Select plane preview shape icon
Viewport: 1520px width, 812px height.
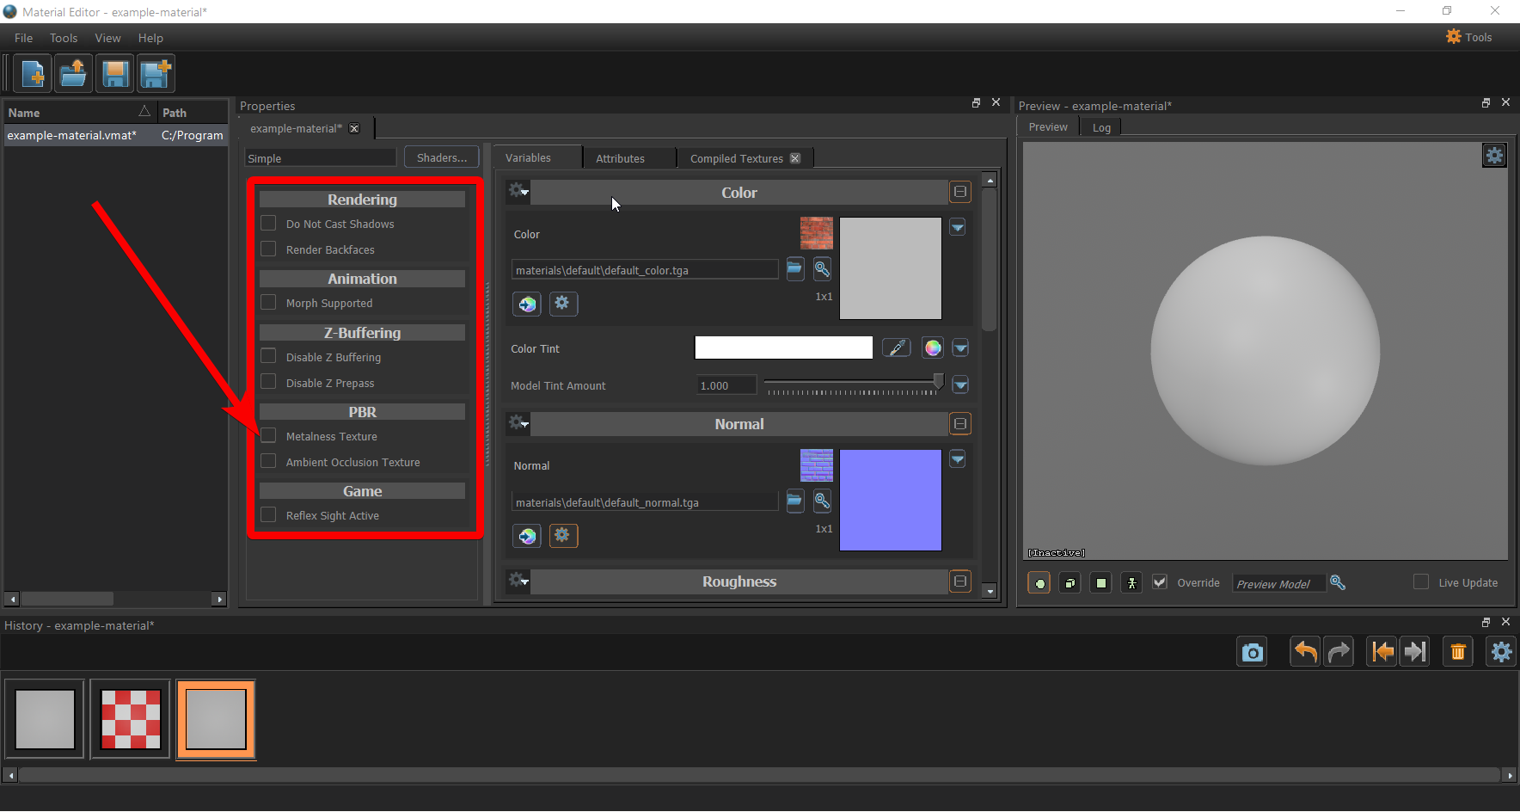[1101, 583]
